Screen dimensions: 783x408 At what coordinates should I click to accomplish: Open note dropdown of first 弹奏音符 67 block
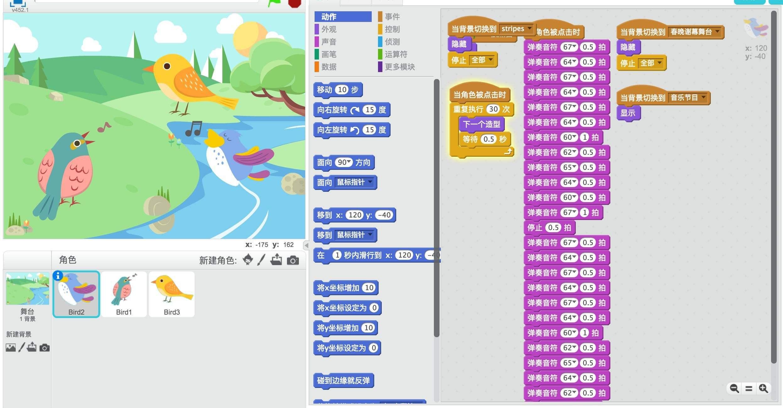[x=574, y=46]
